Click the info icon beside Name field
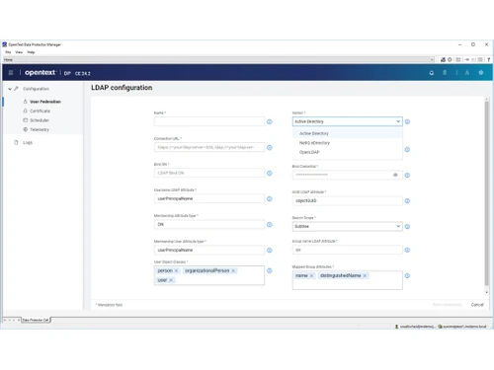This screenshot has height=370, width=494. (x=270, y=121)
